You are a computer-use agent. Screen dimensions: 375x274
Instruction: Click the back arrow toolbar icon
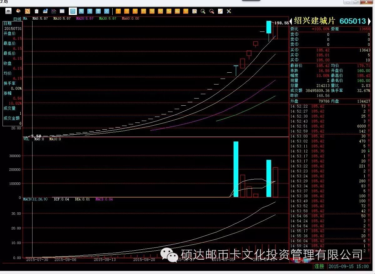[8, 11]
